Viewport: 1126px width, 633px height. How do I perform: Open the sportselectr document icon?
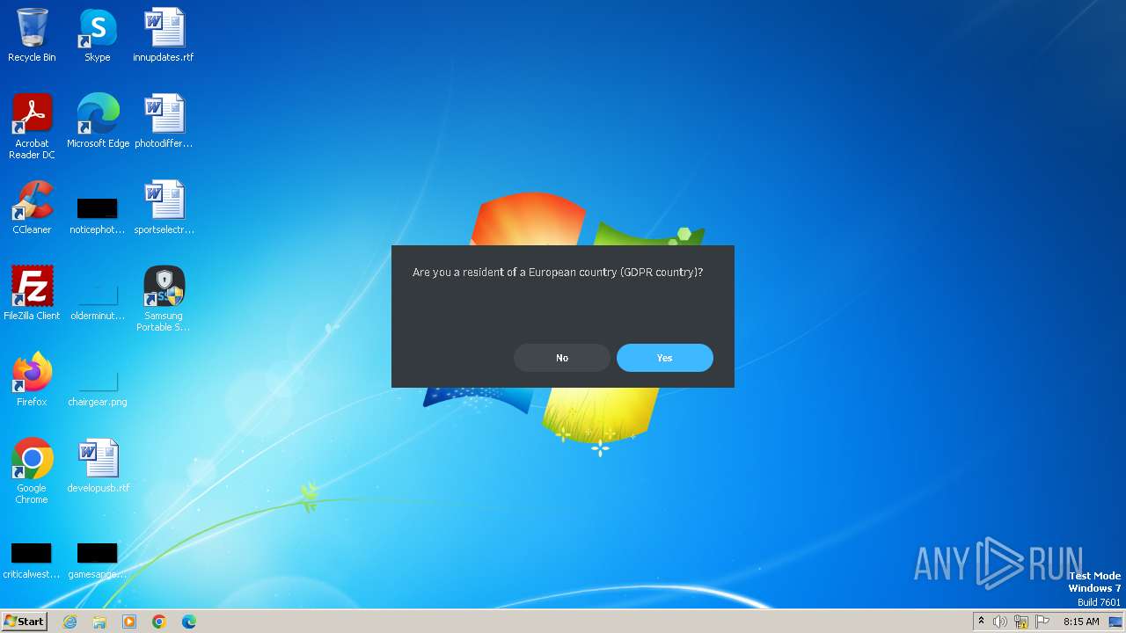pos(164,207)
